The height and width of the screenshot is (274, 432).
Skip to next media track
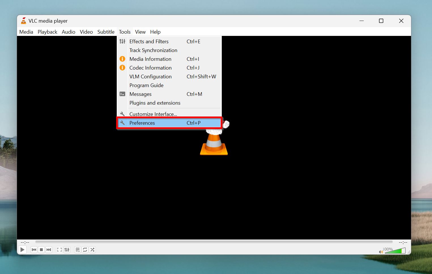(x=49, y=250)
